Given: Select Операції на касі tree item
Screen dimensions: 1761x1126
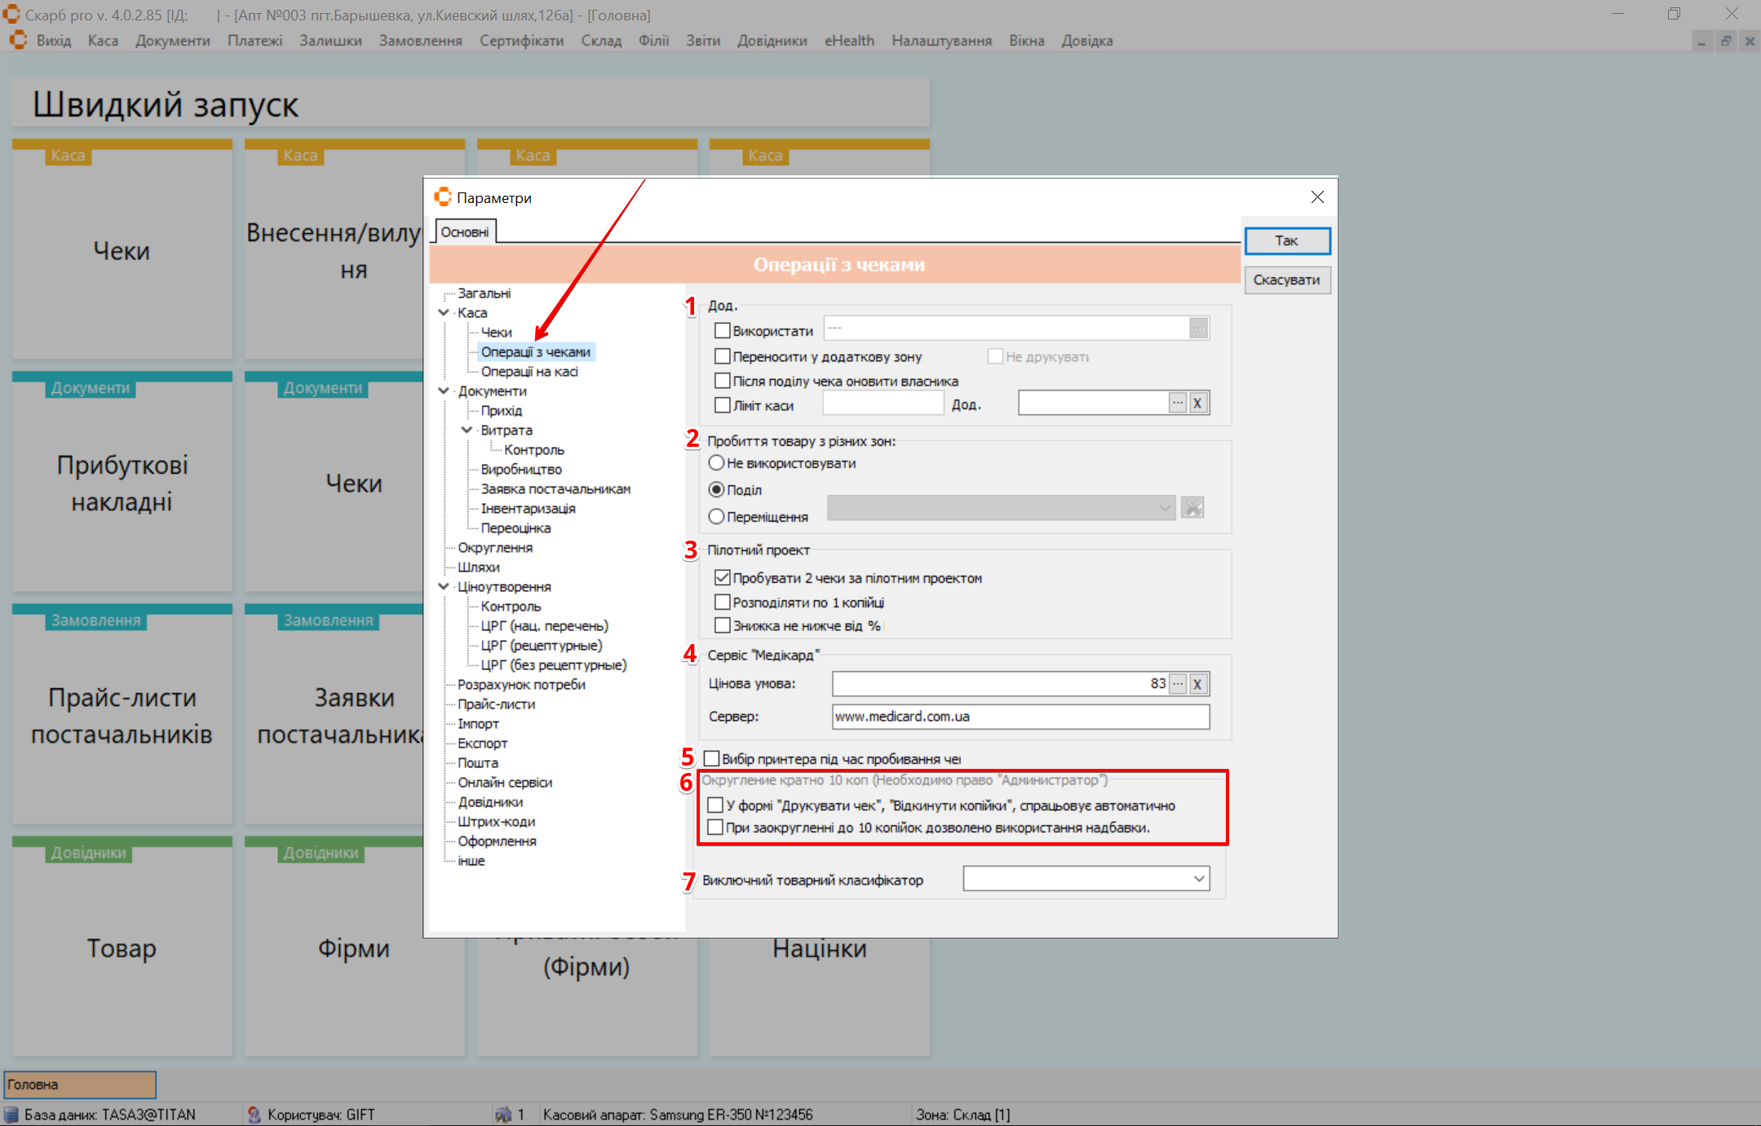Looking at the screenshot, I should click(x=529, y=372).
